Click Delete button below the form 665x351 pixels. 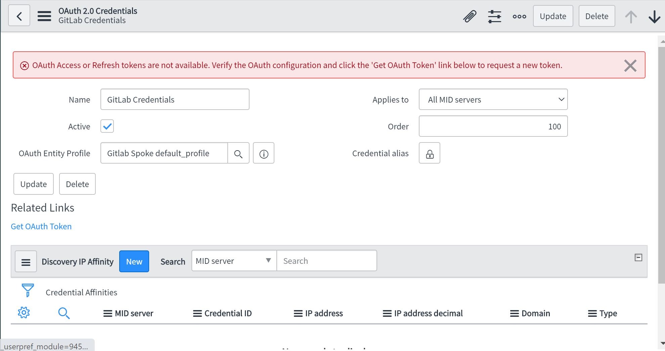77,184
